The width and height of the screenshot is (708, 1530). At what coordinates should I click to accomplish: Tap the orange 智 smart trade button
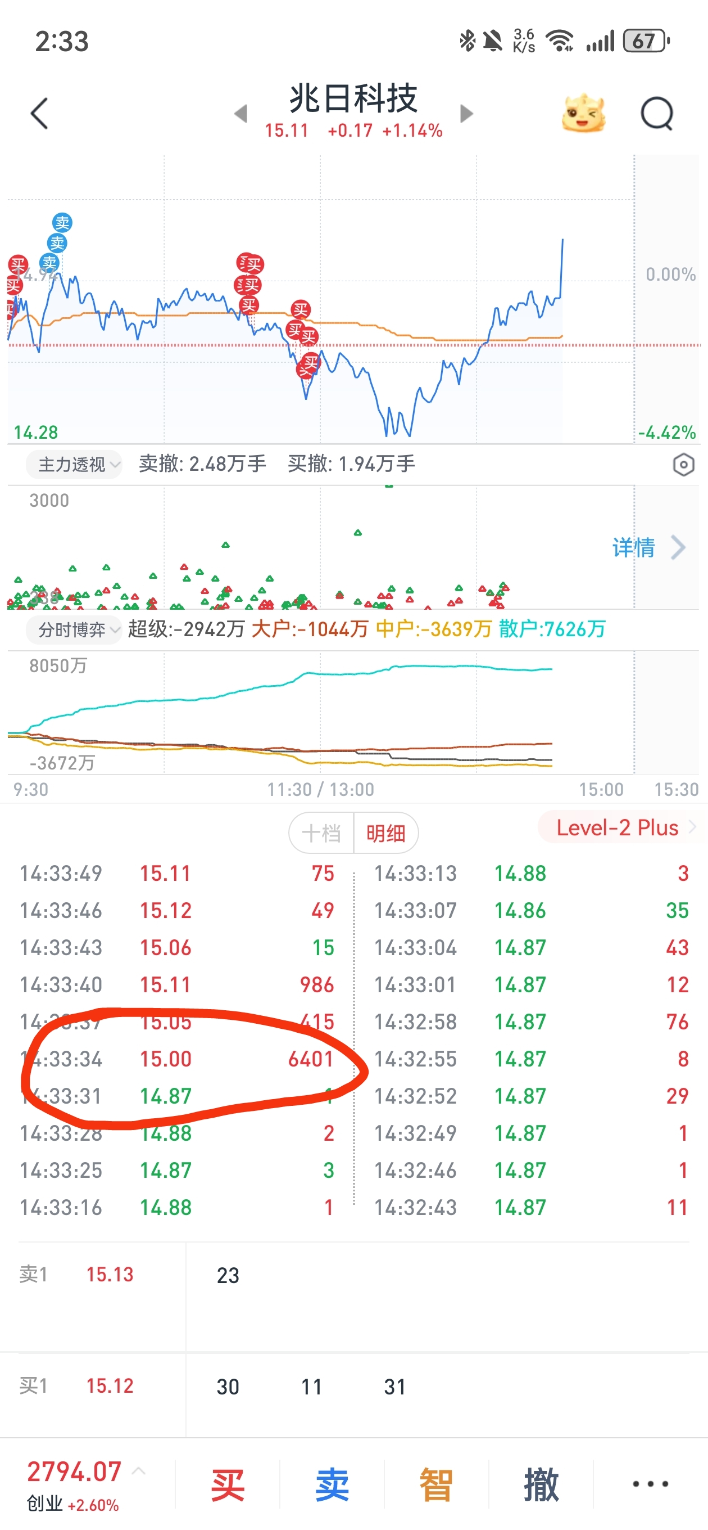click(436, 1484)
